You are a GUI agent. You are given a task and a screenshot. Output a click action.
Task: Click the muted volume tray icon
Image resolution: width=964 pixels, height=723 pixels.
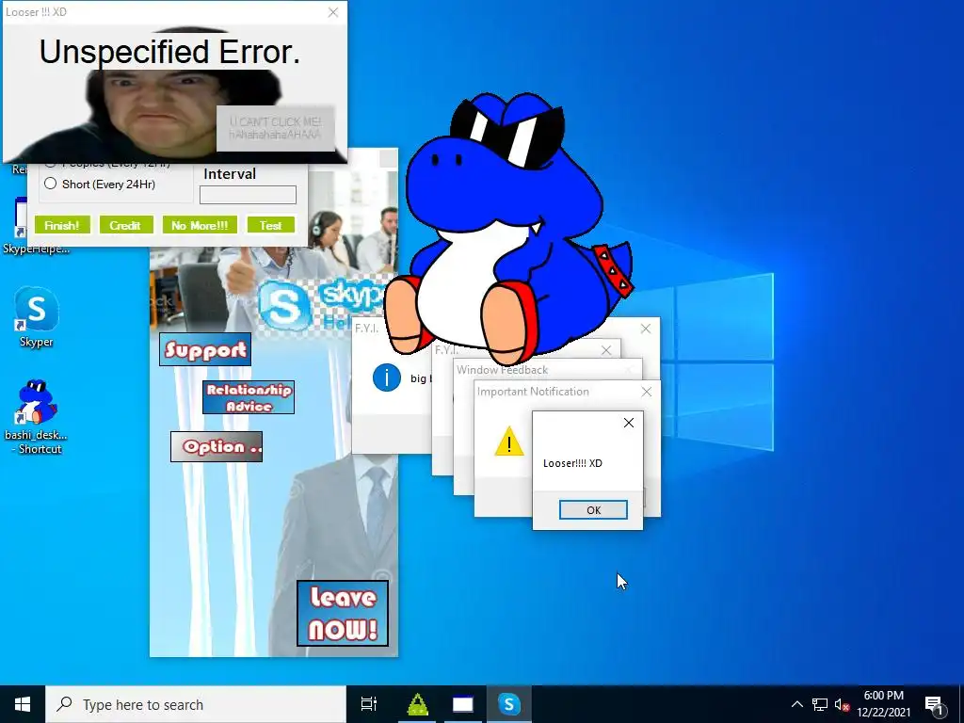click(843, 704)
